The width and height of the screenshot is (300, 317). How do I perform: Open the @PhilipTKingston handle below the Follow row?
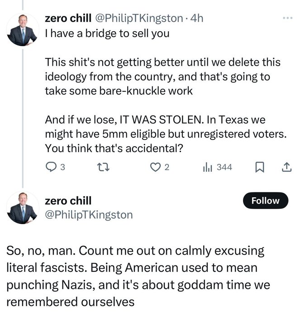[89, 215]
